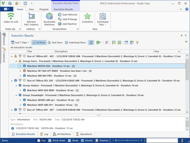190x143 pixels.
Task: Switch to the Log bottom tab
Action: (44, 134)
